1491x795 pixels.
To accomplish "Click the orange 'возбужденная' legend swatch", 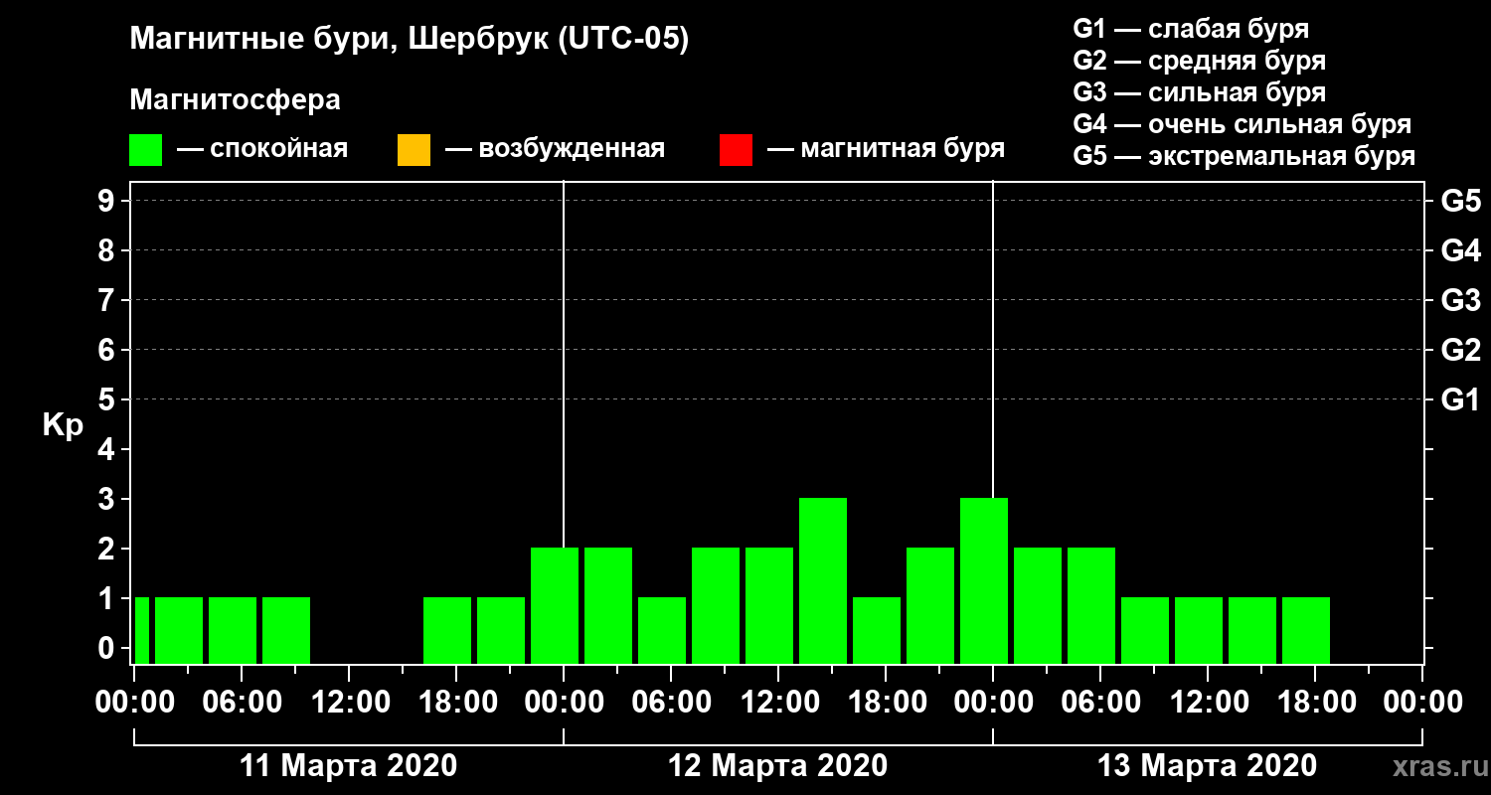I will tap(414, 150).
